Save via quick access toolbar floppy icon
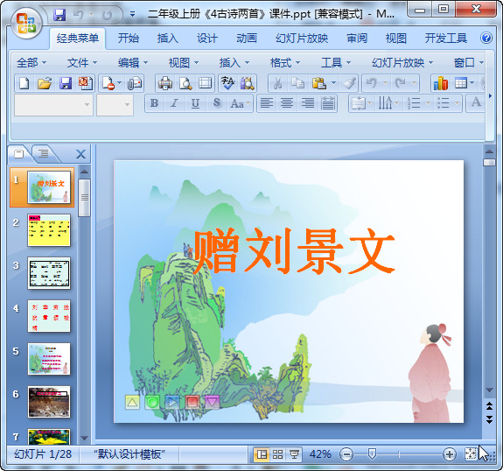The height and width of the screenshot is (471, 503). (x=59, y=15)
